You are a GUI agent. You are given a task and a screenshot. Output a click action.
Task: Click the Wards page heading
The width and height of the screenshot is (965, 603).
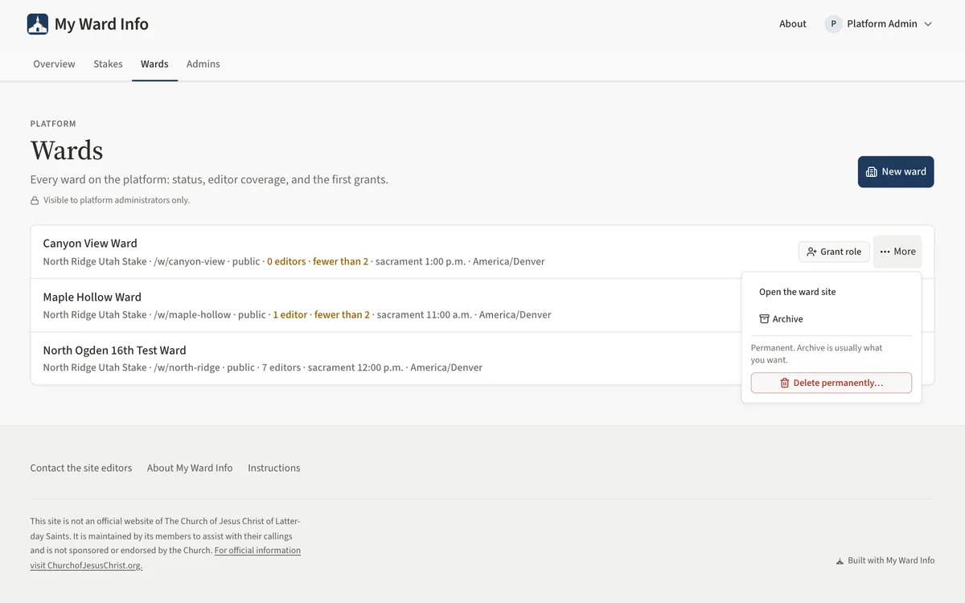click(67, 150)
